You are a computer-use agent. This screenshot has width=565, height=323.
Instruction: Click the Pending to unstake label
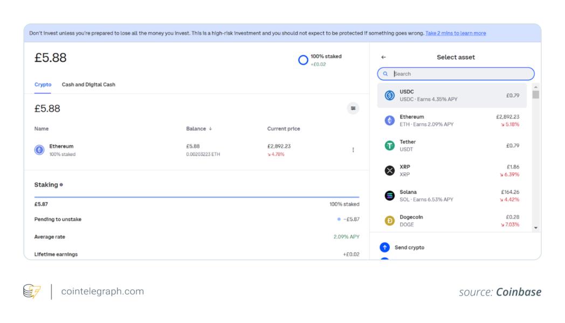pyautogui.click(x=58, y=219)
